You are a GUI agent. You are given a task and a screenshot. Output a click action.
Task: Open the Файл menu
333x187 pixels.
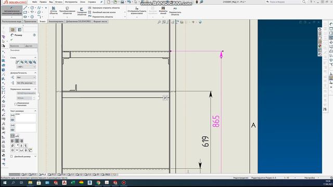(x=35, y=2)
